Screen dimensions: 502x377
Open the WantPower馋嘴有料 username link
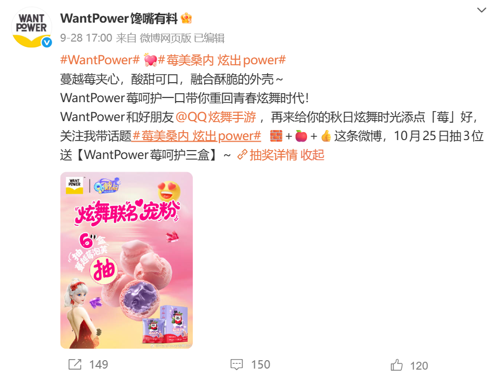[x=119, y=18]
